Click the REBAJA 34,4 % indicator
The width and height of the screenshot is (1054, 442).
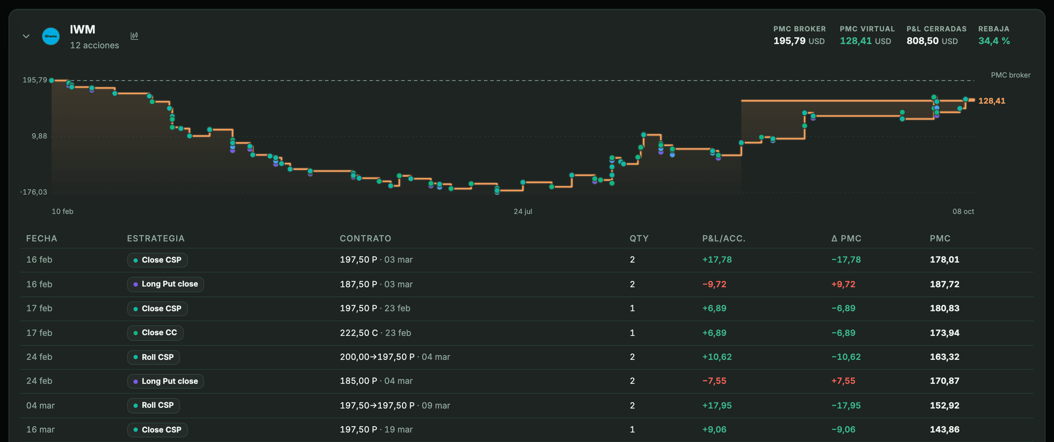(x=994, y=41)
